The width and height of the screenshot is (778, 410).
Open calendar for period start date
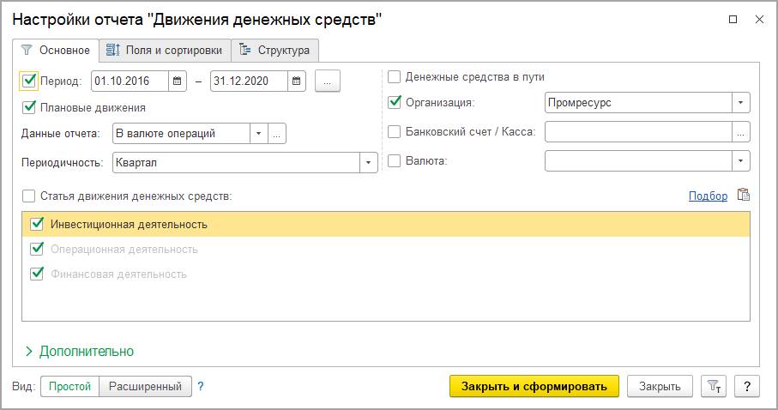pyautogui.click(x=178, y=81)
